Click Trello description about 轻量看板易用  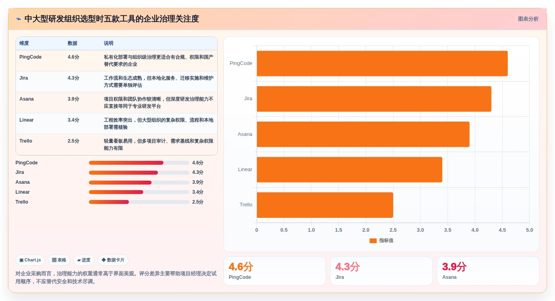159,145
